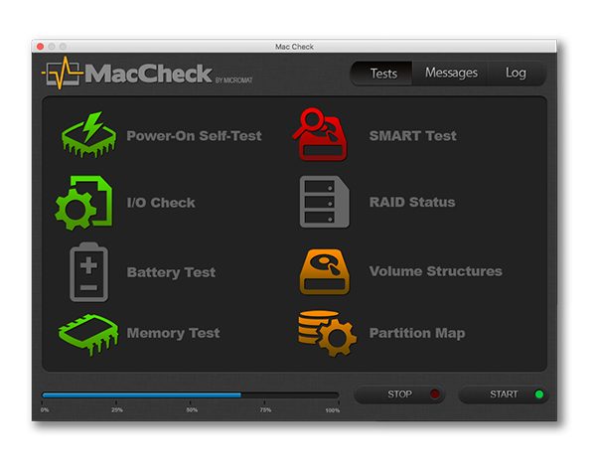Click the "BY MICROMAT" text

(233, 80)
